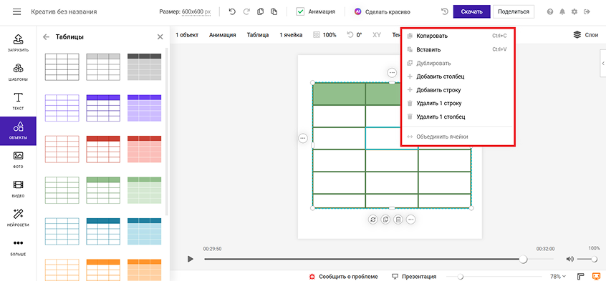This screenshot has height=281, width=606.
Task: Click the zoom slider handle in bottom bar
Action: click(x=461, y=277)
